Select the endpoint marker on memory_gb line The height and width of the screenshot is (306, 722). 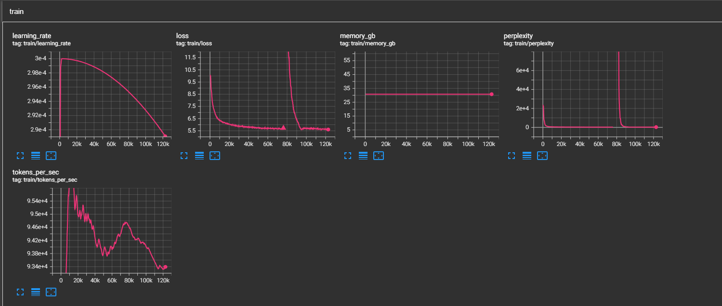pyautogui.click(x=491, y=93)
